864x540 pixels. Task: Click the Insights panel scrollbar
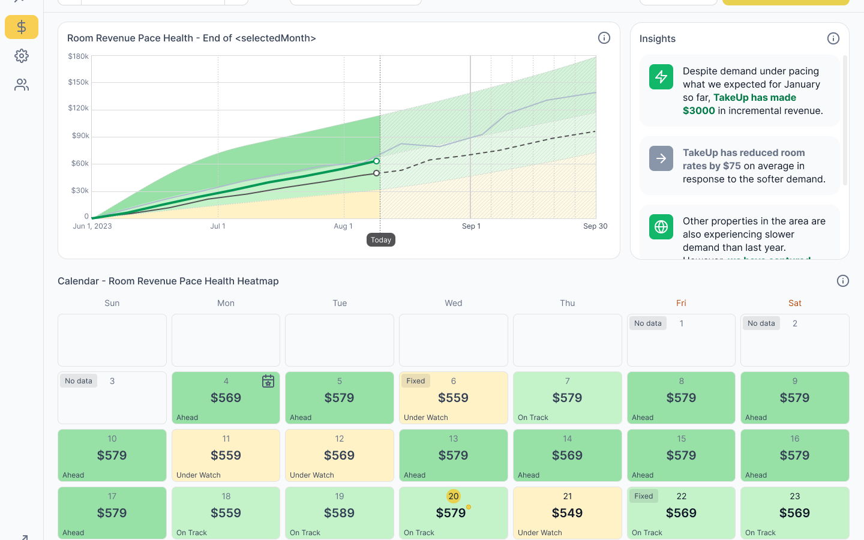tap(845, 120)
